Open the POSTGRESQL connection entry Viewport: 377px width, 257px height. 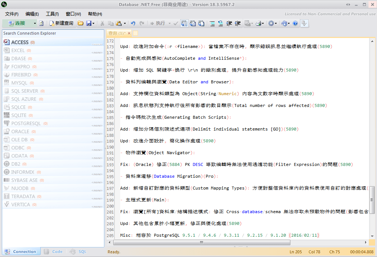[7, 123]
